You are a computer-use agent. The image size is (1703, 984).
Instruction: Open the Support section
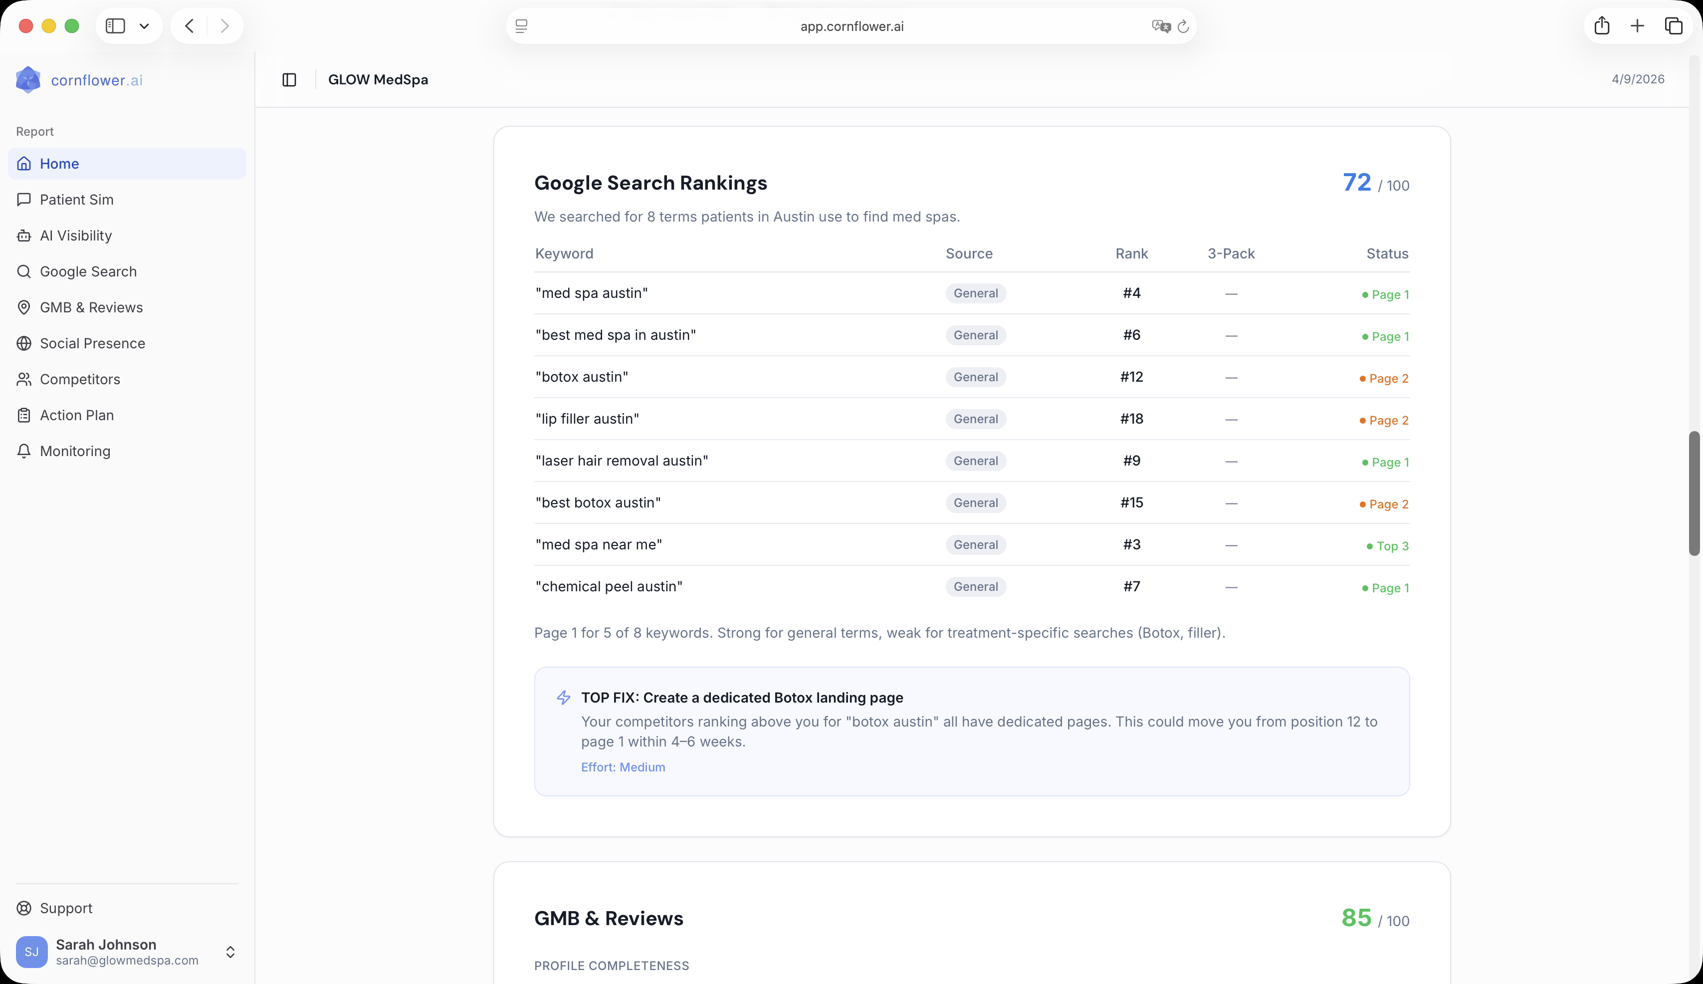pos(66,908)
